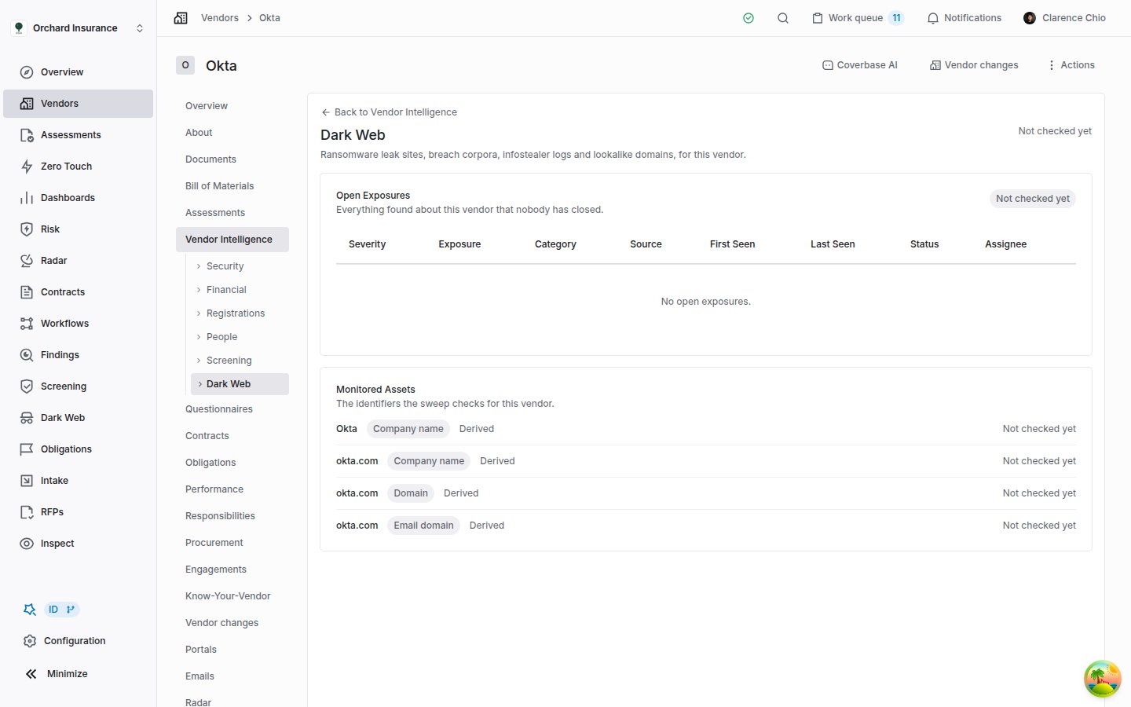Expand the Screening sub-section under Vendor Intelligence
This screenshot has width=1131, height=707.
[199, 361]
